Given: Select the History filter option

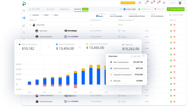Looking at the screenshot, I should coord(55,15).
